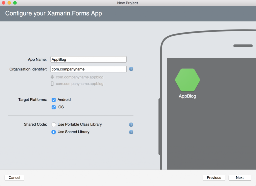256x186 pixels.
Task: Select Use Portable Class Library radio button
Action: click(x=53, y=124)
